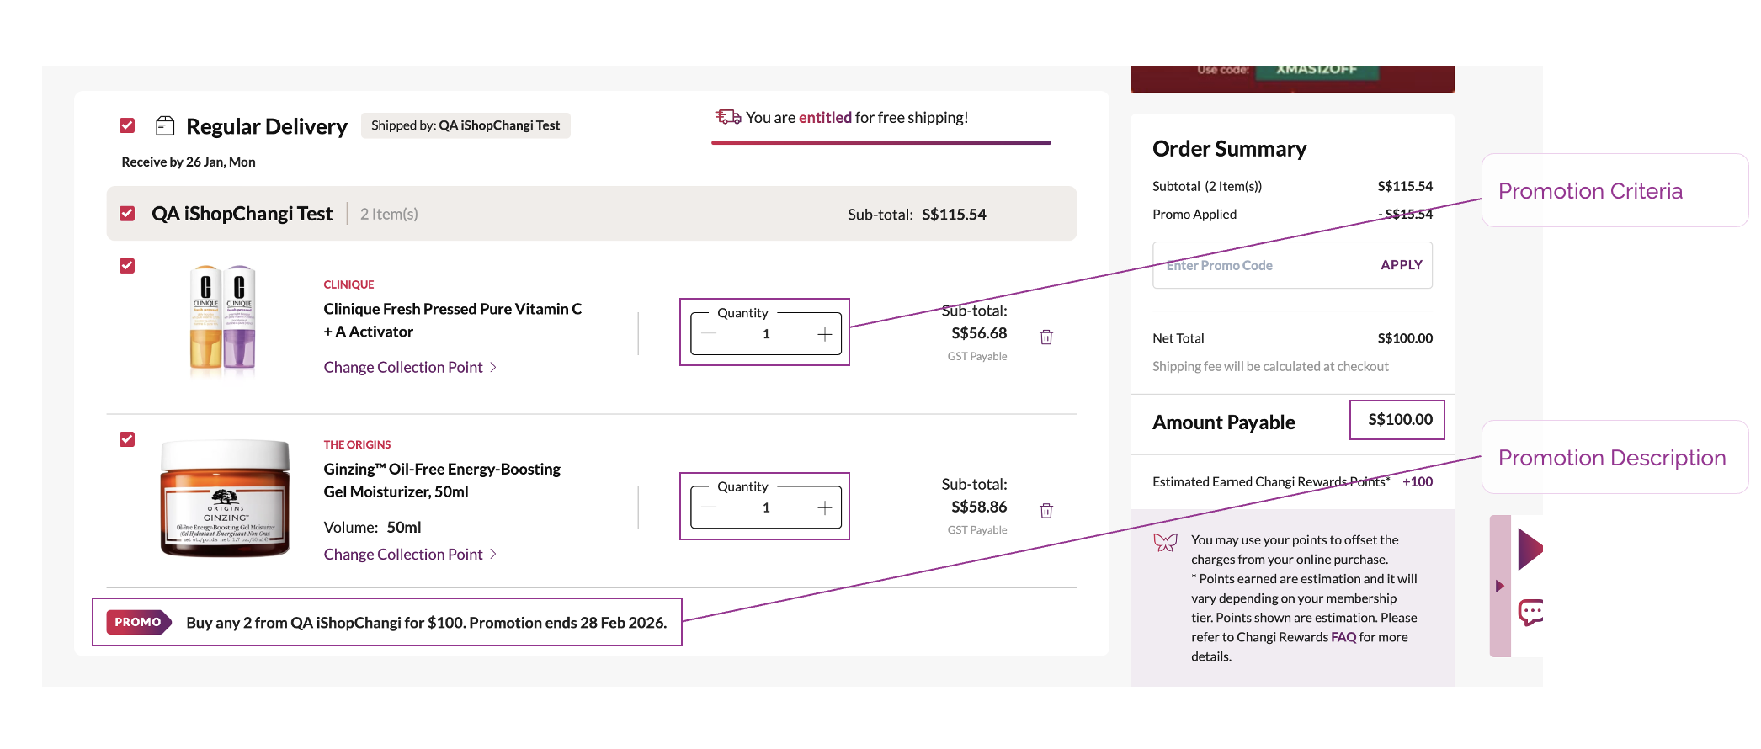Open the Changi Rewards FAQ link
This screenshot has width=1761, height=749.
pyautogui.click(x=1343, y=637)
